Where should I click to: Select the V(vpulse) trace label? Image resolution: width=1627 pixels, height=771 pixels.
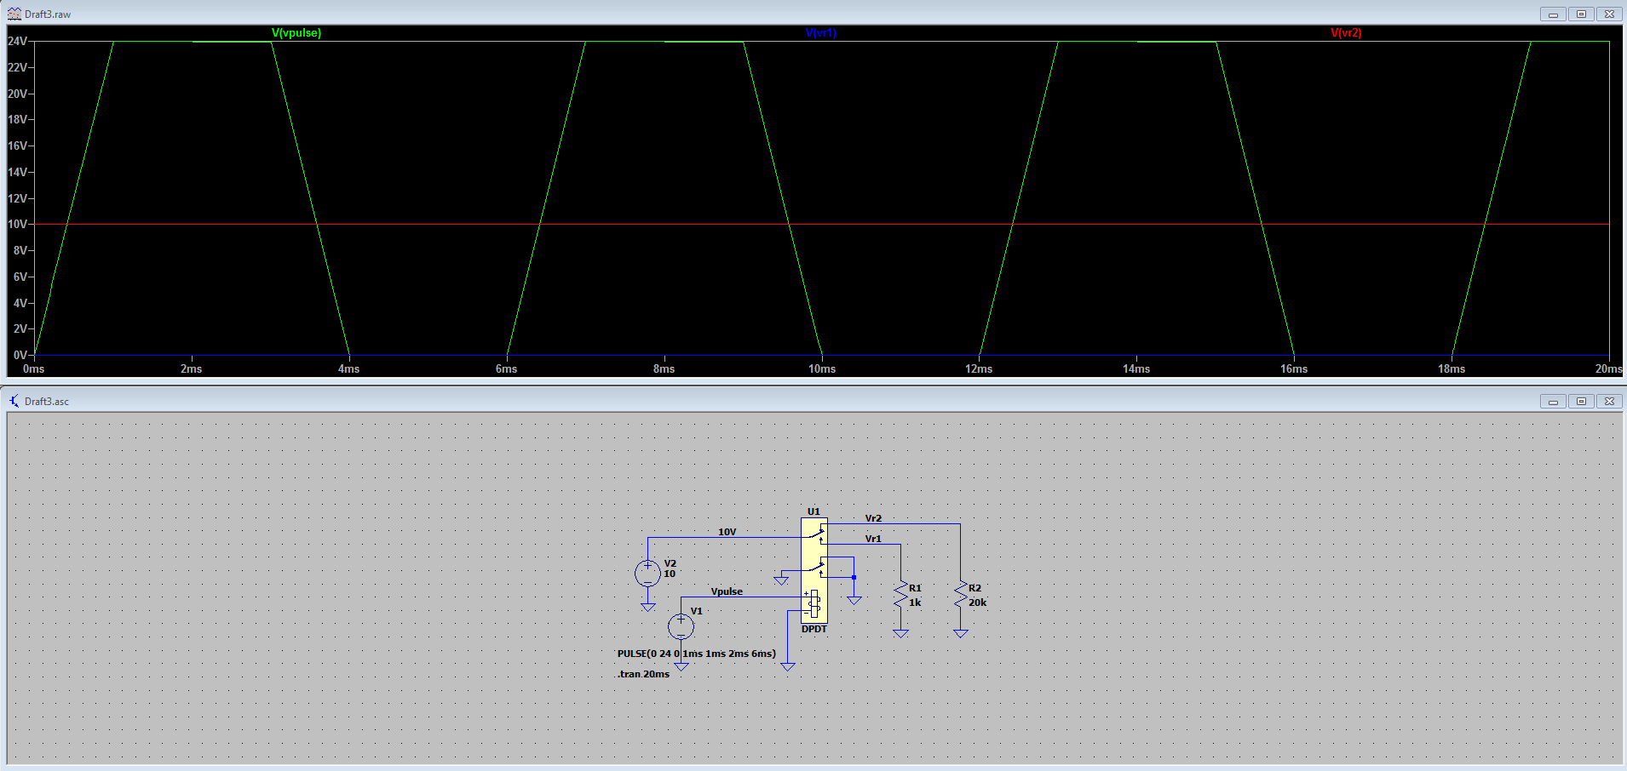coord(296,33)
